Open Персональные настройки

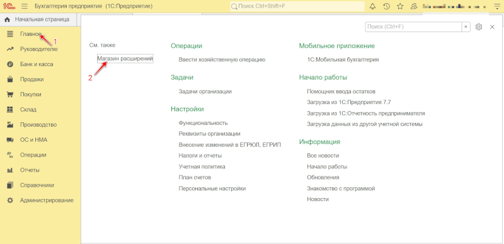point(212,189)
